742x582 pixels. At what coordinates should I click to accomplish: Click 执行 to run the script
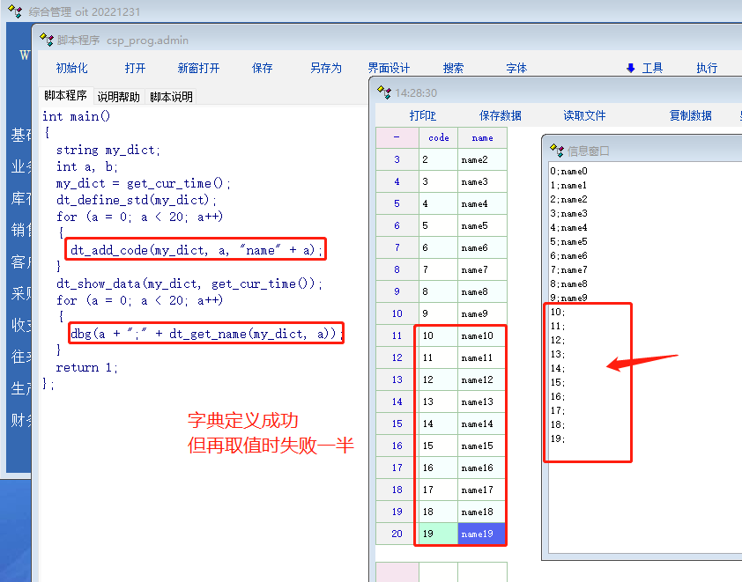(x=707, y=68)
